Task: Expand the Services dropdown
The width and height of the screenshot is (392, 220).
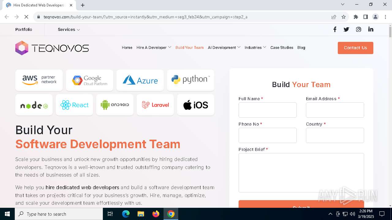Action: tap(69, 30)
